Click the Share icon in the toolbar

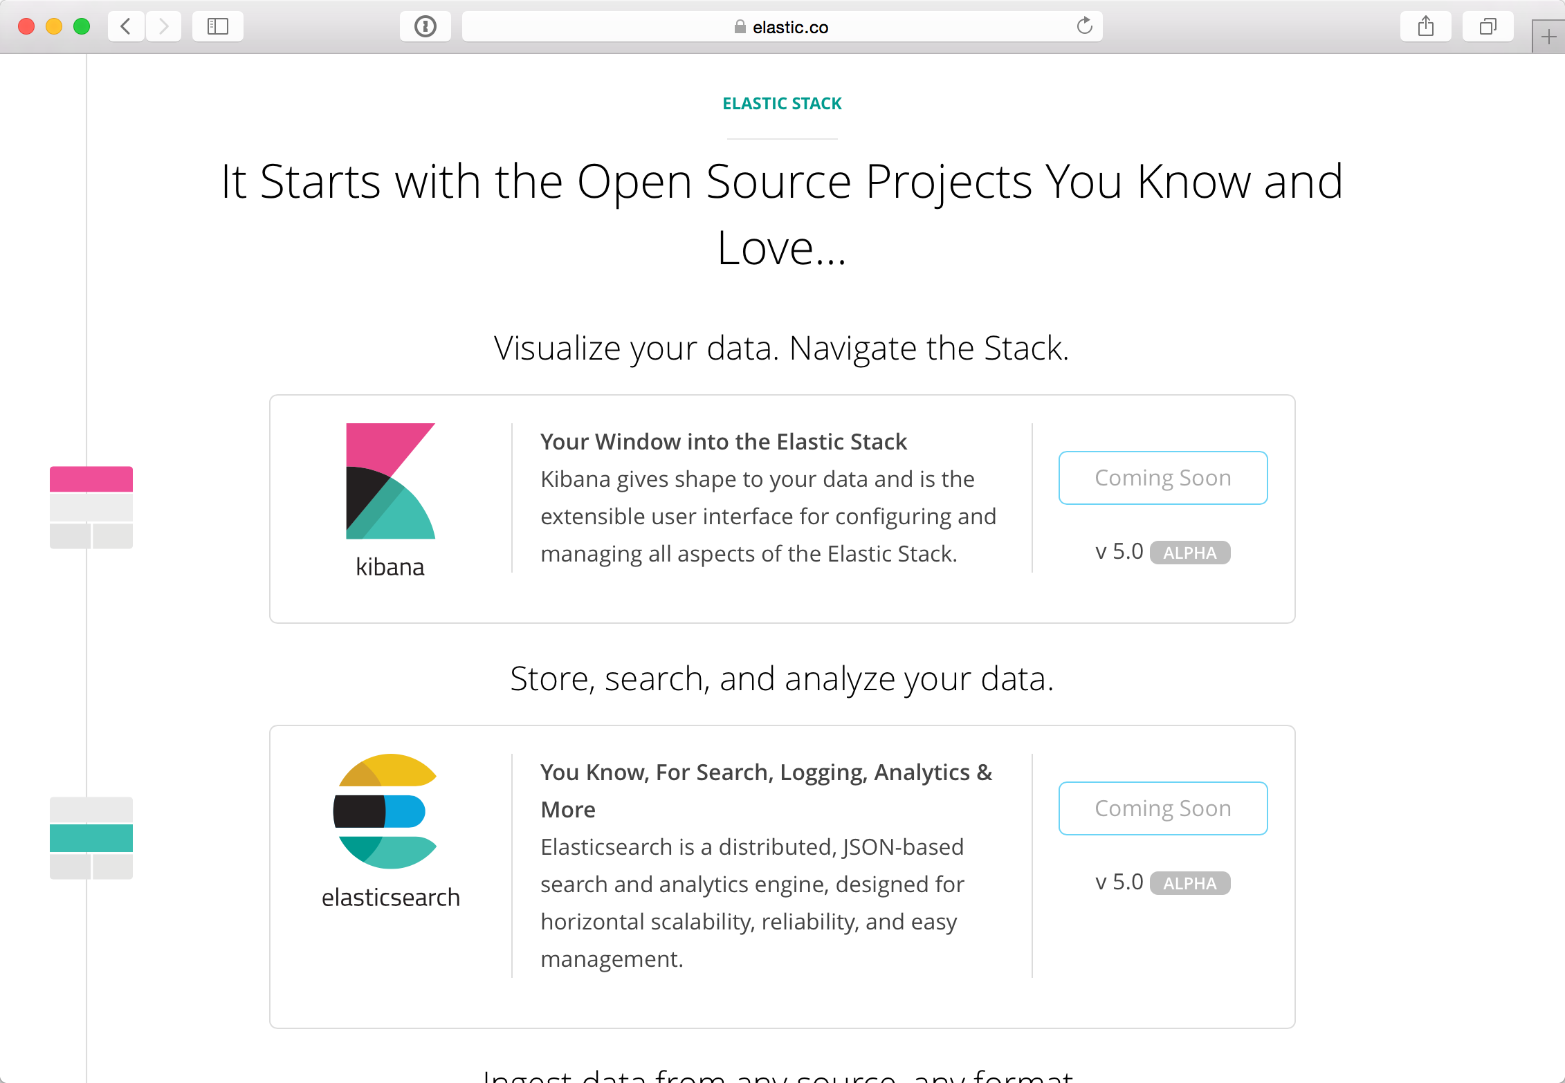[1425, 26]
